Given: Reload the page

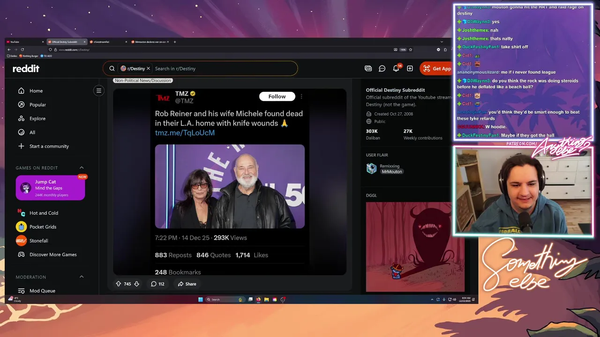Looking at the screenshot, I should [x=22, y=50].
